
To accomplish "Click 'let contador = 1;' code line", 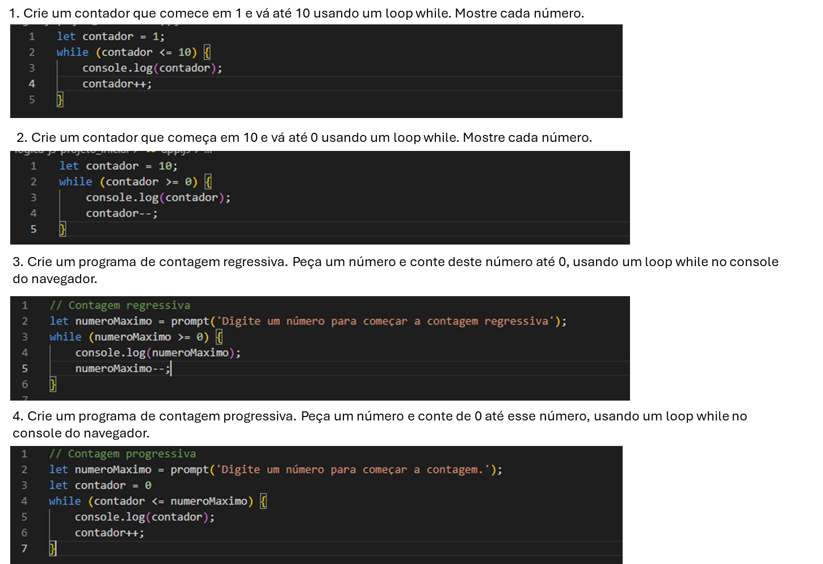I will [x=111, y=36].
